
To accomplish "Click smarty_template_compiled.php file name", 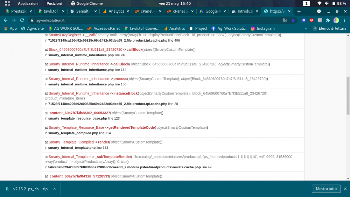I will click(x=73, y=133).
